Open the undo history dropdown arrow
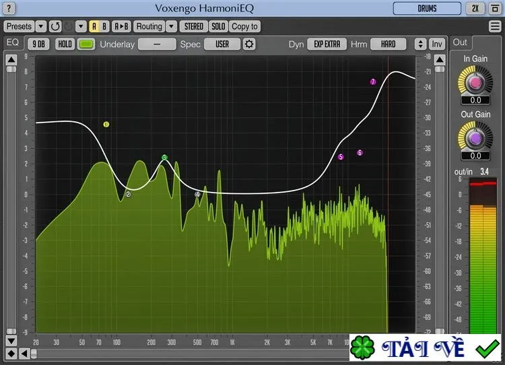Image resolution: width=505 pixels, height=365 pixels. [x=81, y=26]
